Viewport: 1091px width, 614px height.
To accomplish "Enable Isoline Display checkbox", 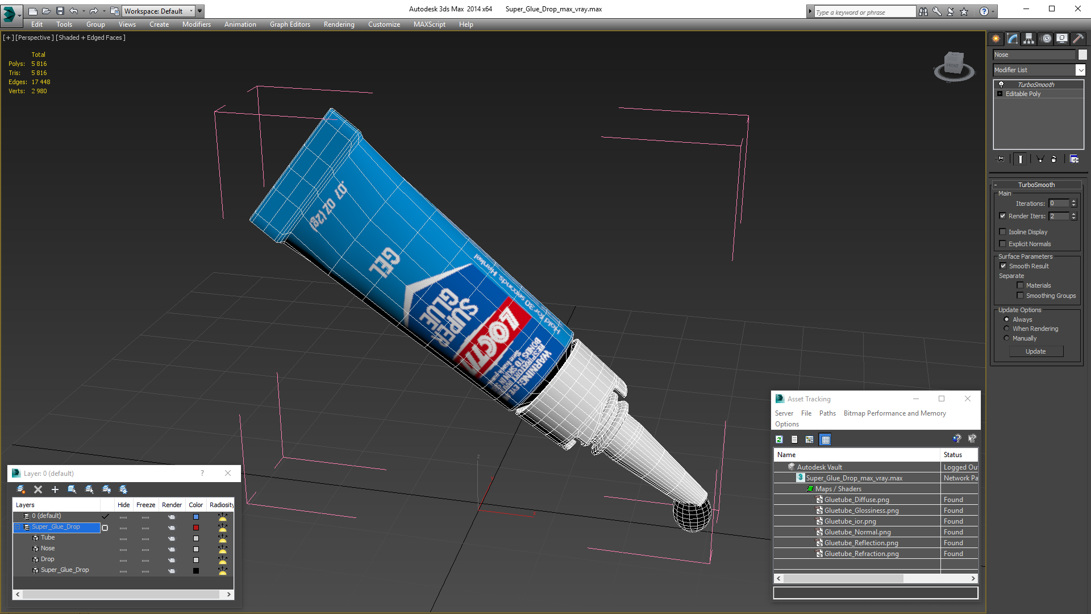I will 1003,232.
